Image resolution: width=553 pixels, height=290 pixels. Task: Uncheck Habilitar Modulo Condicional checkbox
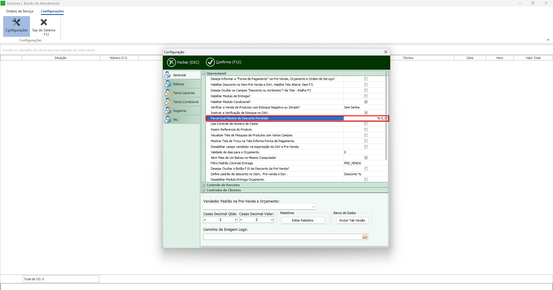pos(366,102)
